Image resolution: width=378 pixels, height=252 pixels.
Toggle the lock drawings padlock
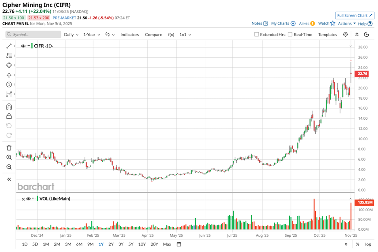(x=9, y=116)
